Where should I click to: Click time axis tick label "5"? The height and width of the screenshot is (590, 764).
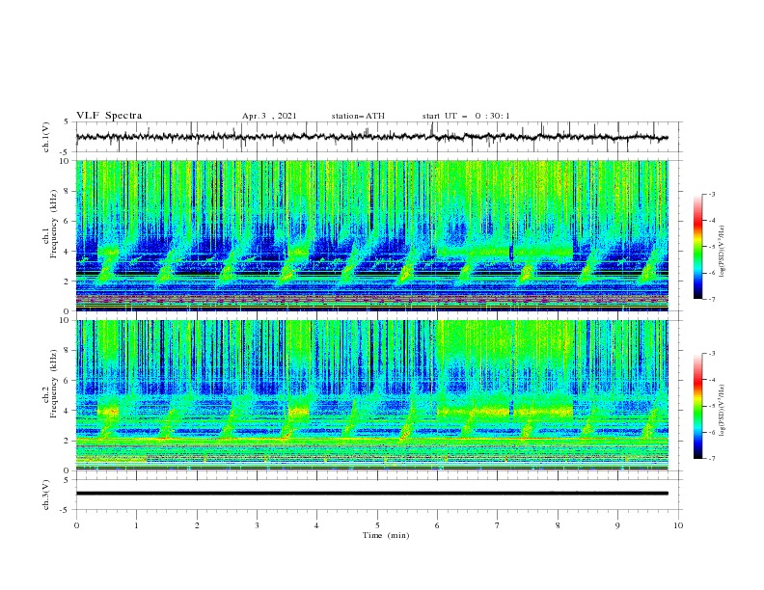pyautogui.click(x=377, y=525)
